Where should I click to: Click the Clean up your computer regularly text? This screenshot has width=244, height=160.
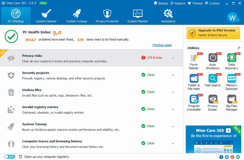pyautogui.click(x=47, y=157)
